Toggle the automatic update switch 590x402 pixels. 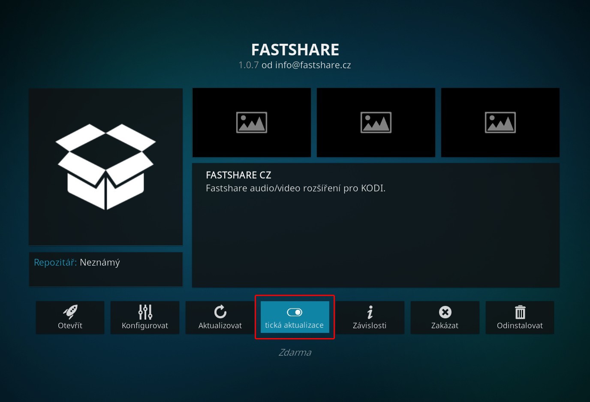(x=295, y=317)
